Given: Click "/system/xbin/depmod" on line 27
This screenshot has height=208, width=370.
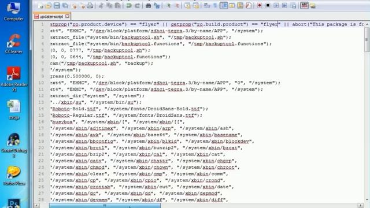Looking at the screenshot, I should click(190, 194).
